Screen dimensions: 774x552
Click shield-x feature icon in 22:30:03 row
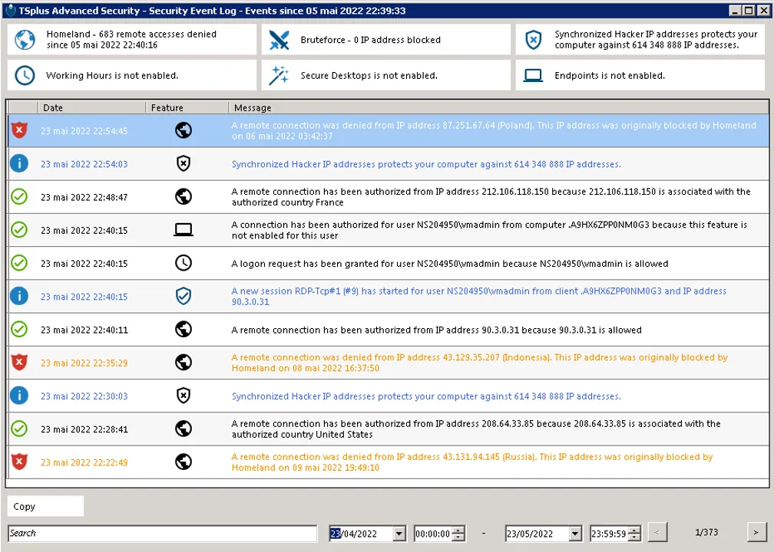pyautogui.click(x=184, y=396)
